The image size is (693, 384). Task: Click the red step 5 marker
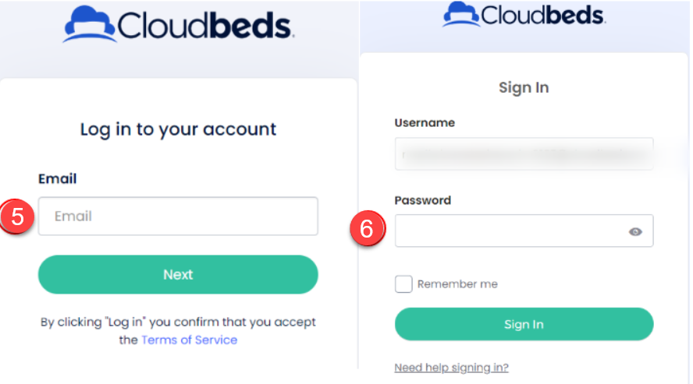tap(17, 217)
